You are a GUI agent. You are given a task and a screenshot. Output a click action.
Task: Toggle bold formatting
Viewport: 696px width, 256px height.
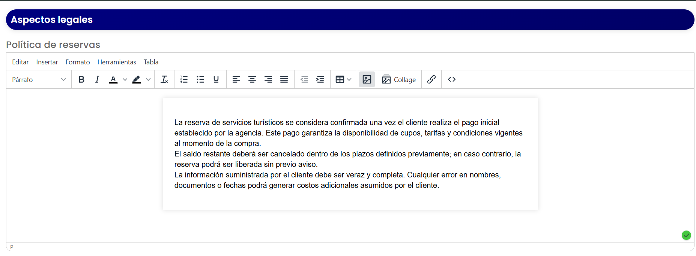[x=81, y=79]
